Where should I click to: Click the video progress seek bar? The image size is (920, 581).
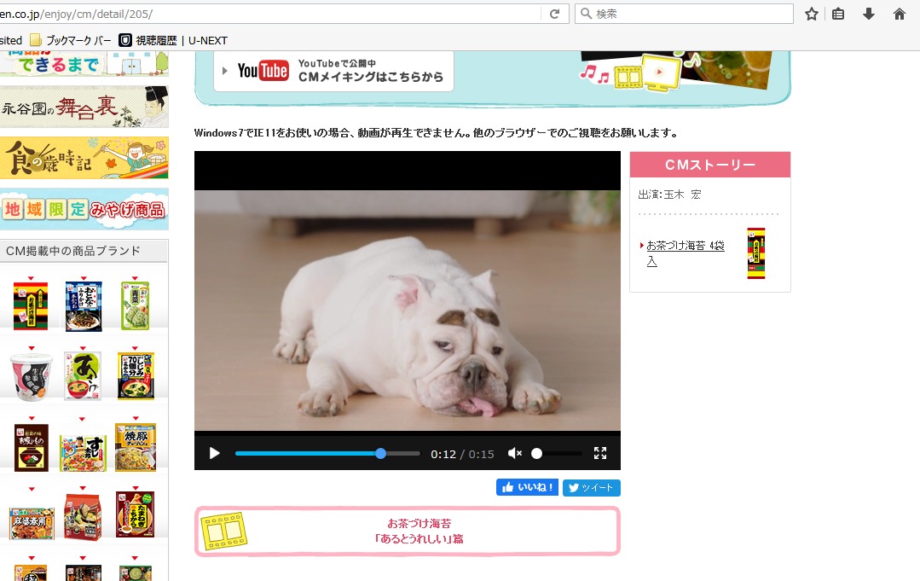(327, 454)
